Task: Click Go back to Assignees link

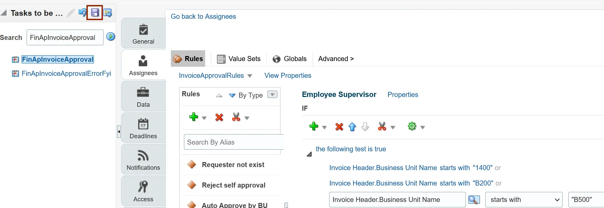Action: pyautogui.click(x=203, y=16)
